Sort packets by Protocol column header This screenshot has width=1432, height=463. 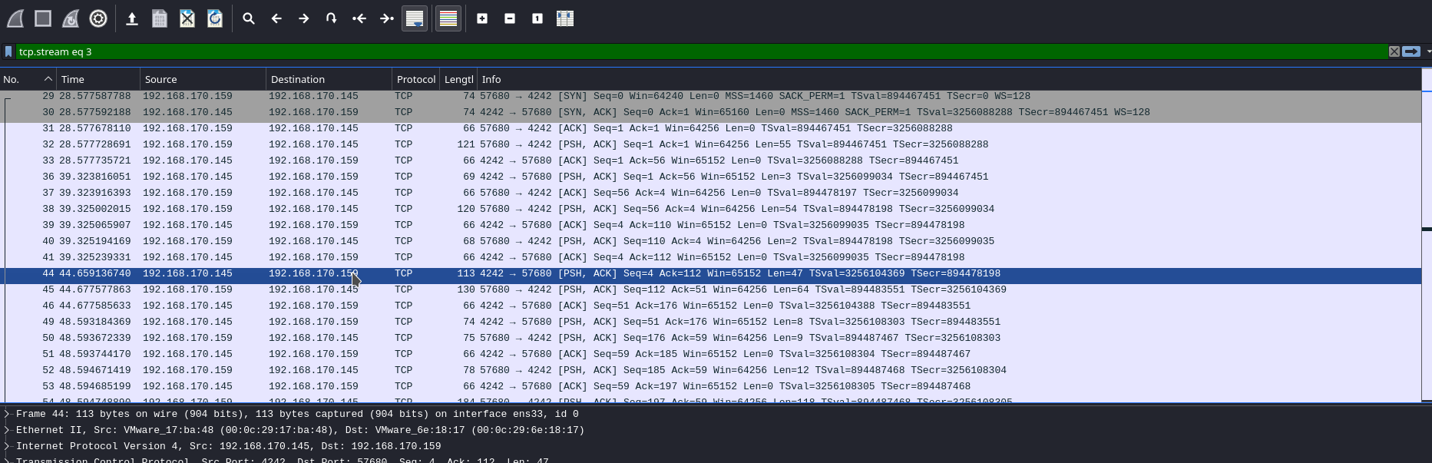click(415, 79)
